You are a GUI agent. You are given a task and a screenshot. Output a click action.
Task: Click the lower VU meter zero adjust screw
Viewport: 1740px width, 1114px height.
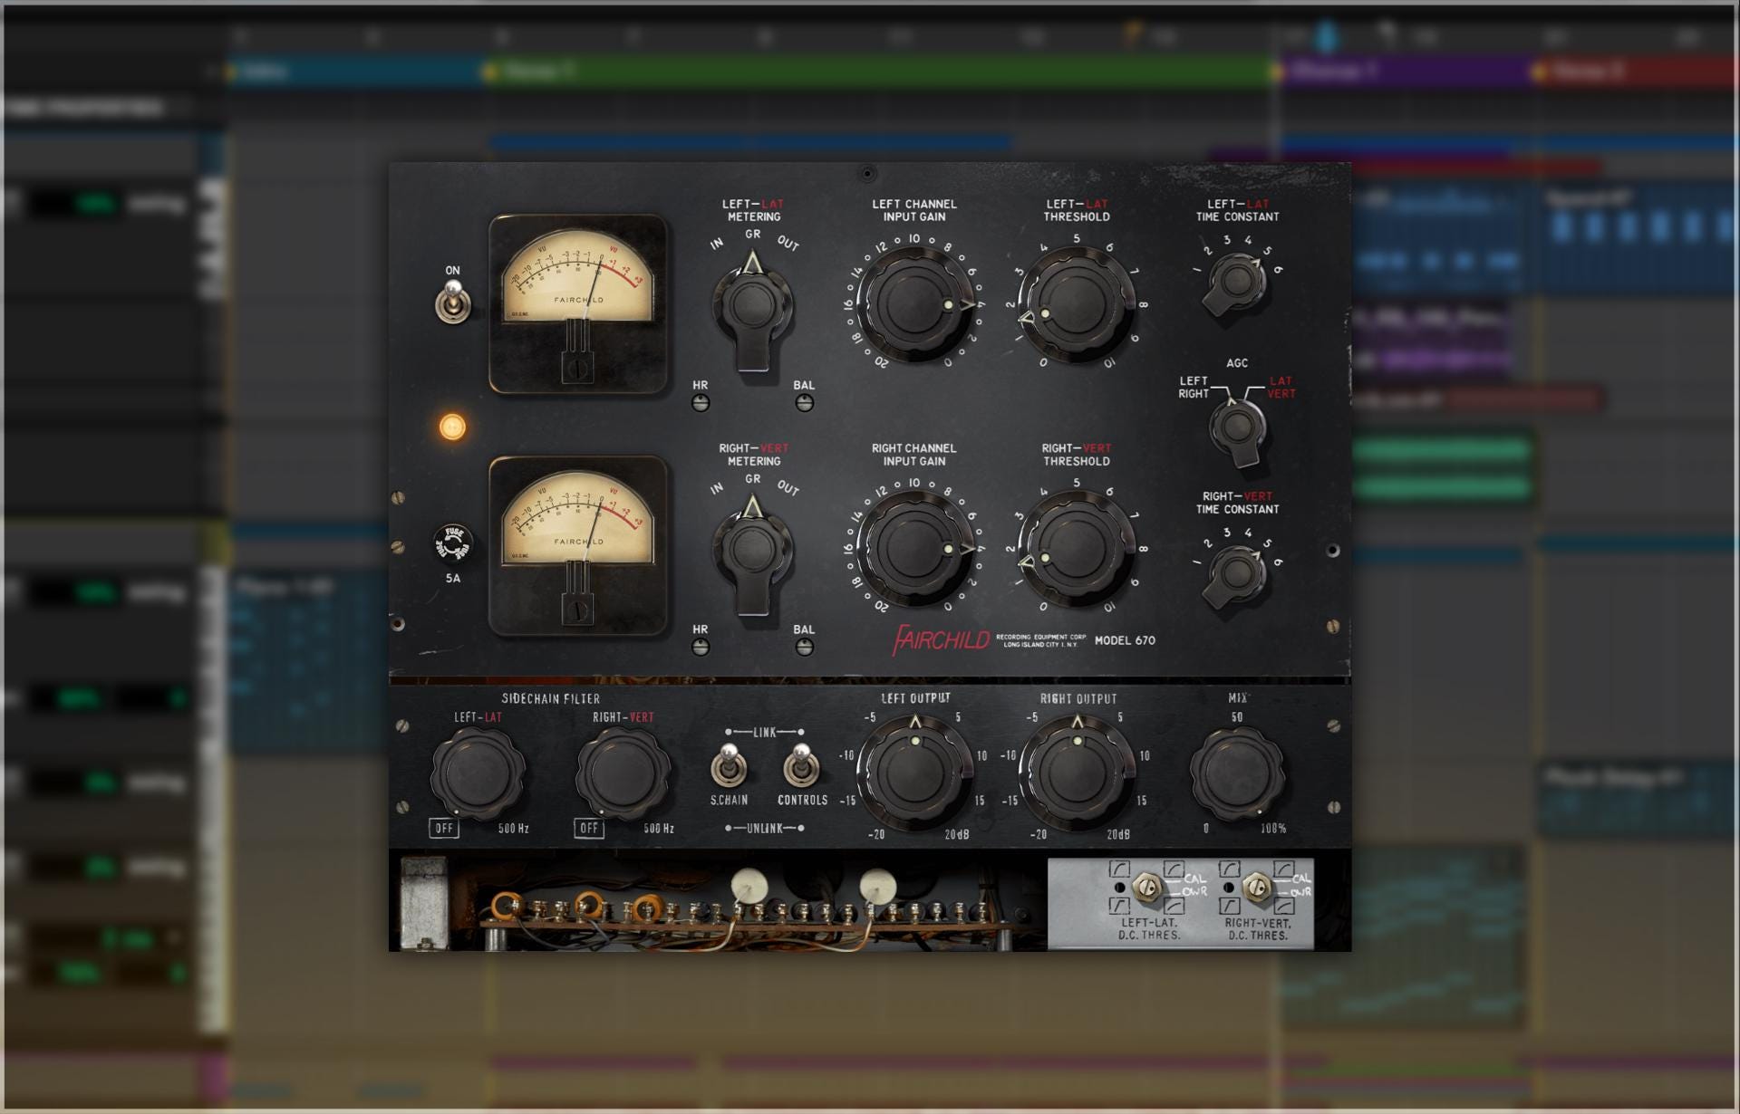(576, 611)
